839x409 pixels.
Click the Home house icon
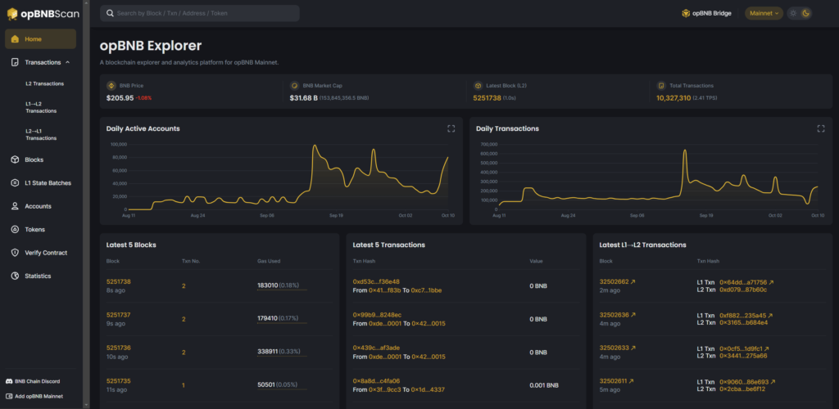pos(15,39)
